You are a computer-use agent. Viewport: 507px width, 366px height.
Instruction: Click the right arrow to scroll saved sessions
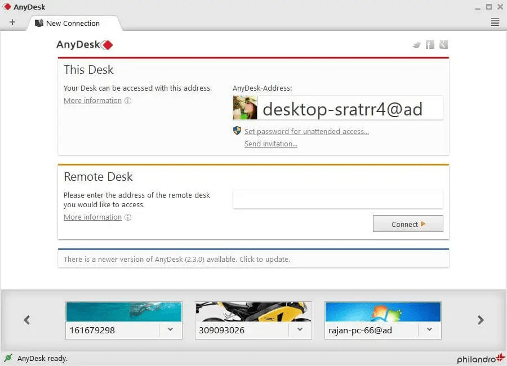click(x=481, y=320)
